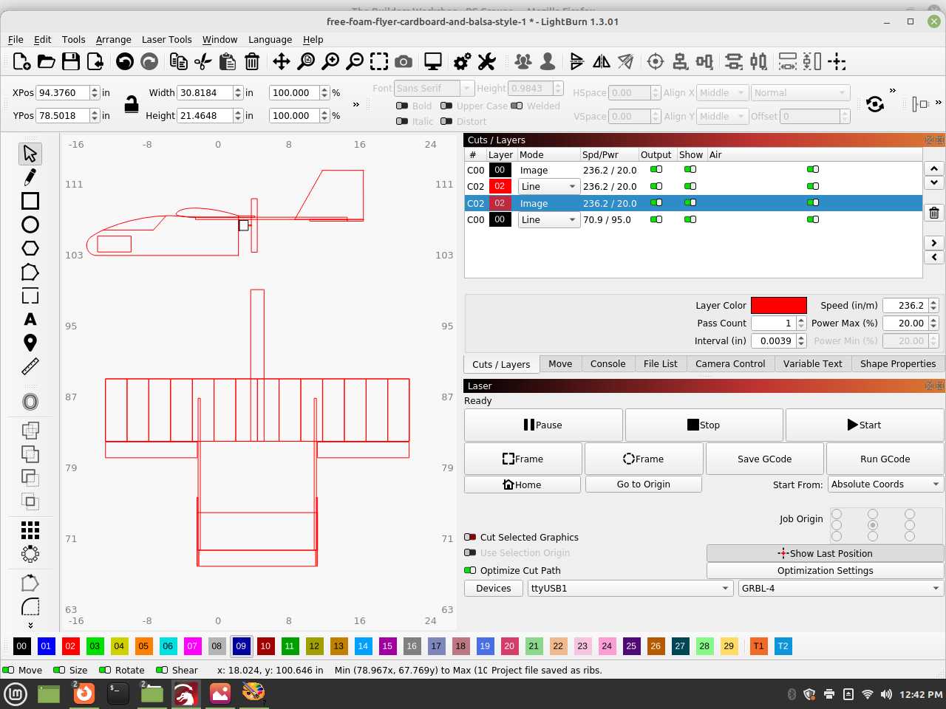
Task: Click the Mirror Across Line toolbar icon
Action: point(625,61)
